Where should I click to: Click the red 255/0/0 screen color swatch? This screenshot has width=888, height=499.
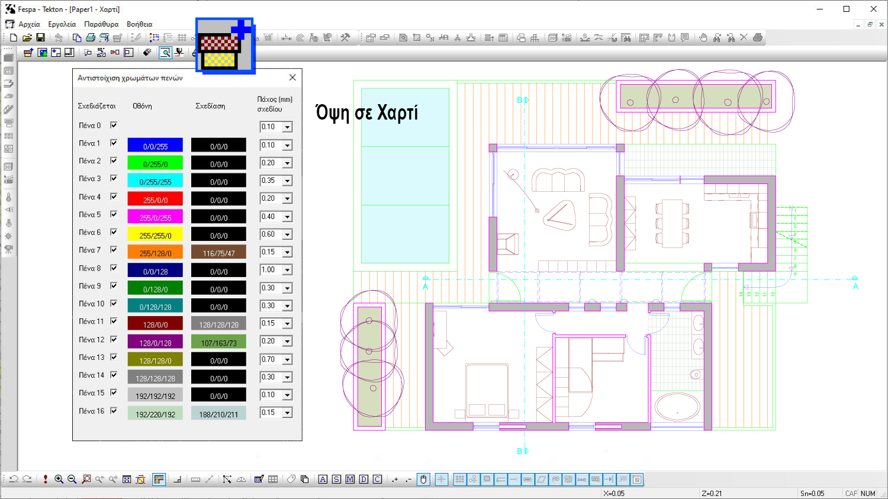tap(155, 199)
